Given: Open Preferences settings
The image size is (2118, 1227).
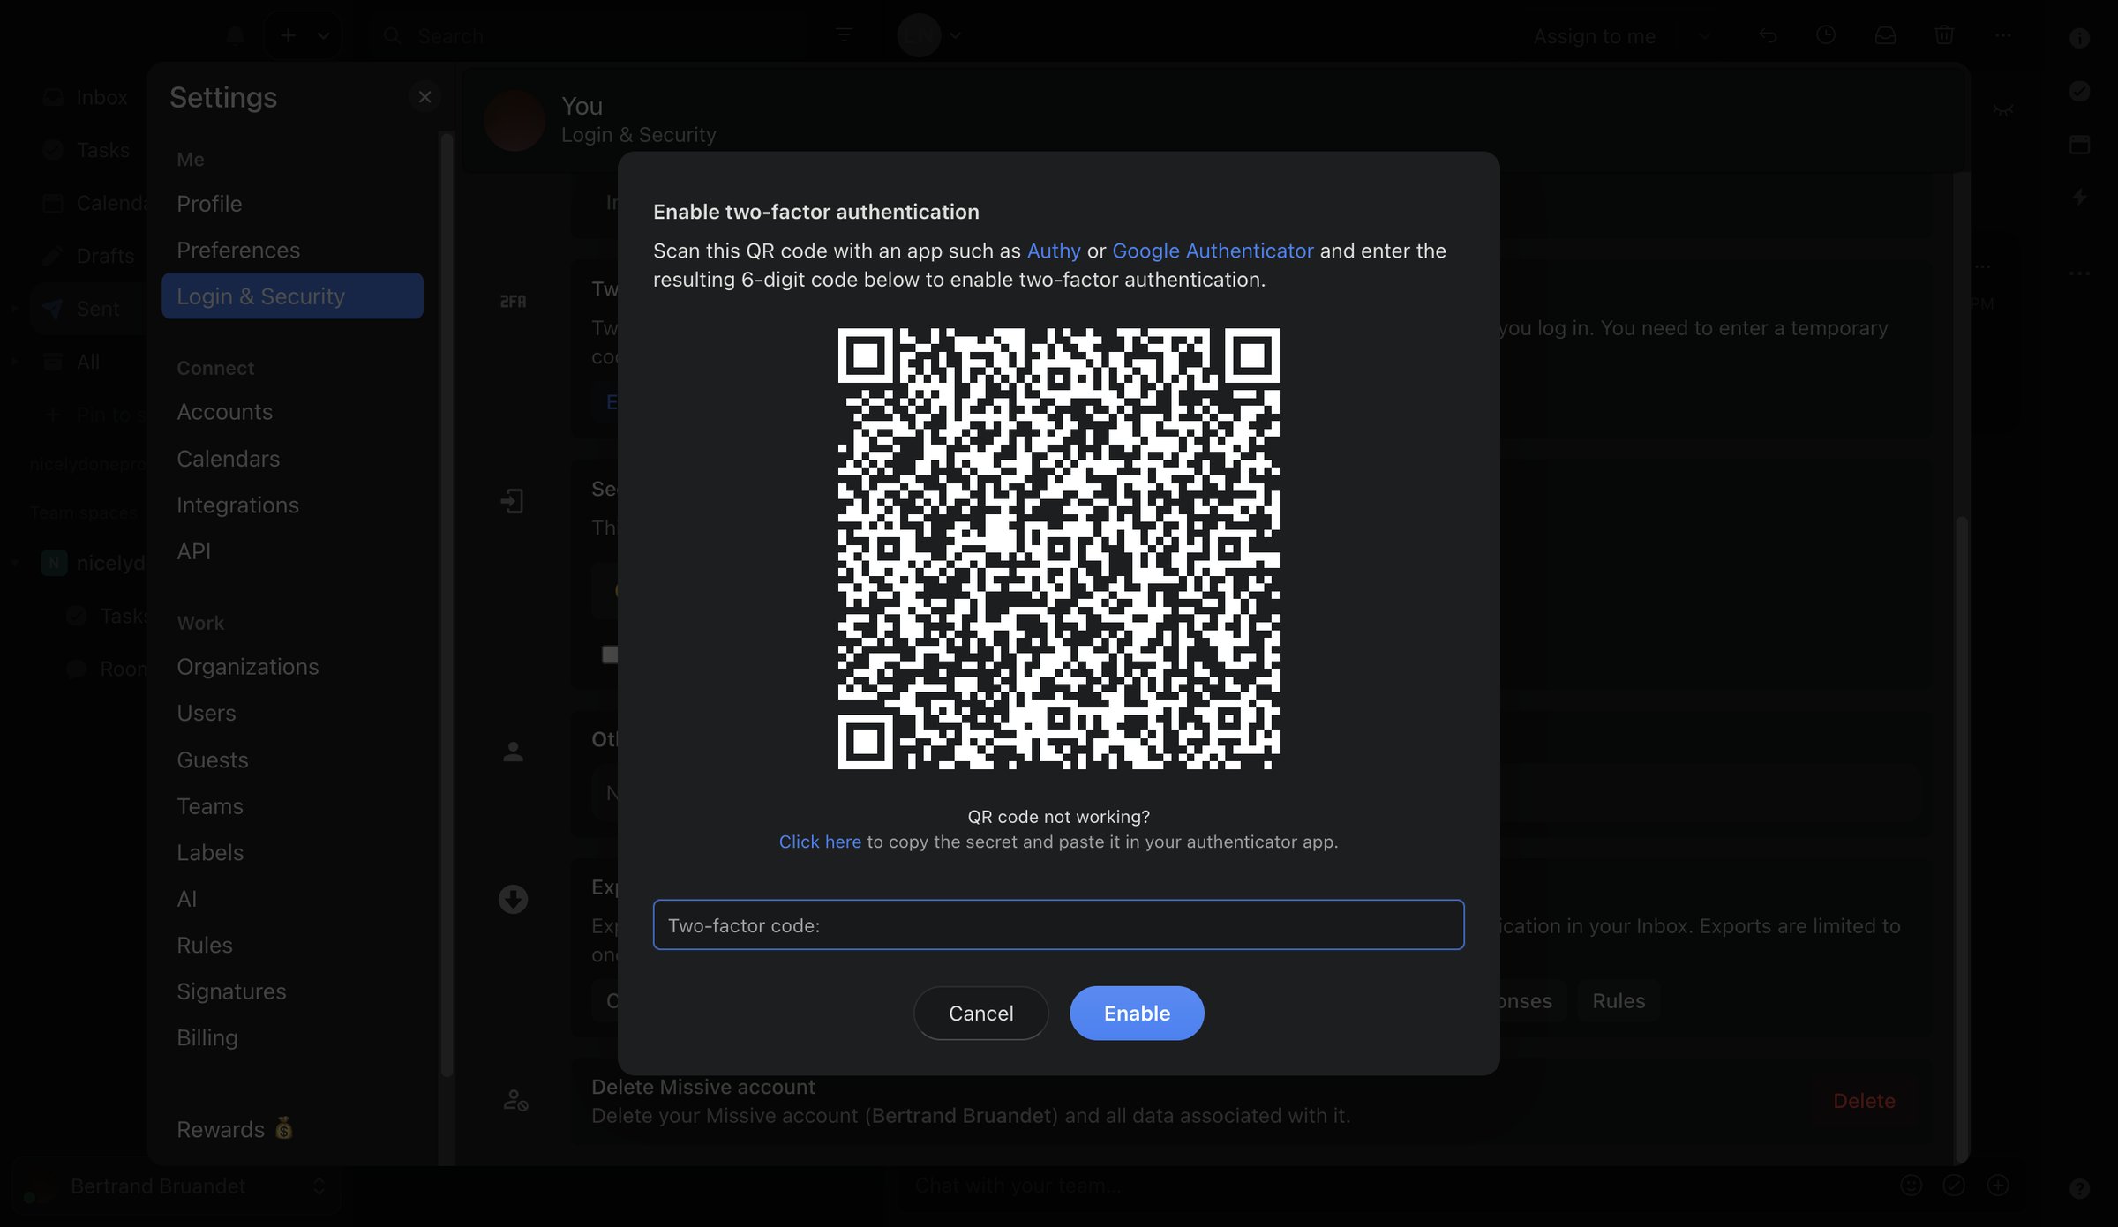Looking at the screenshot, I should 292,251.
